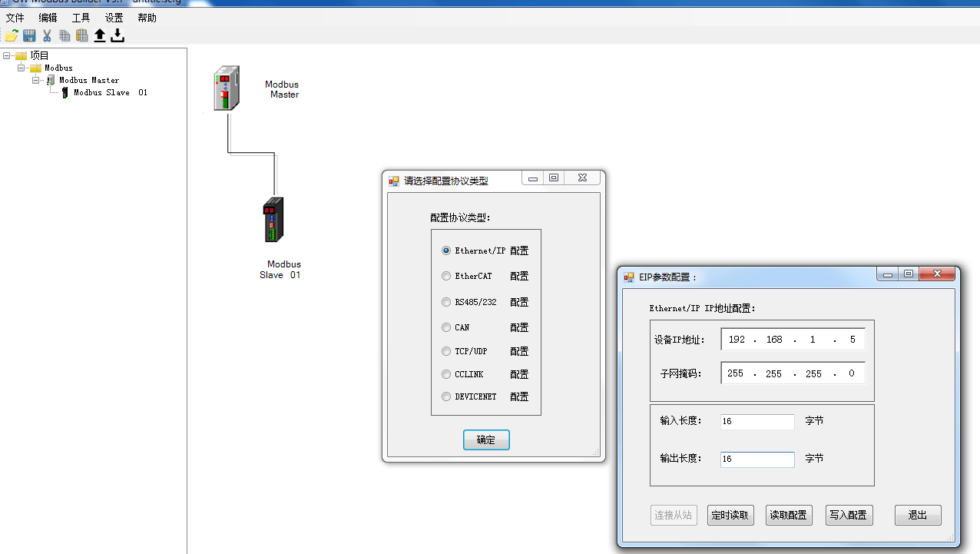This screenshot has width=980, height=554.
Task: Select the TCP/UDP radio button
Action: click(x=446, y=351)
